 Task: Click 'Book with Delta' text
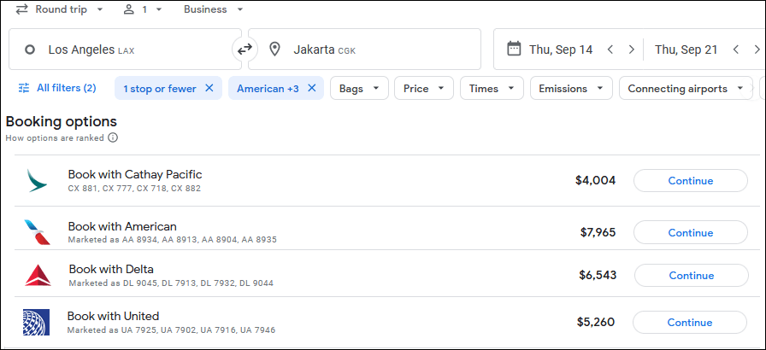(x=111, y=269)
